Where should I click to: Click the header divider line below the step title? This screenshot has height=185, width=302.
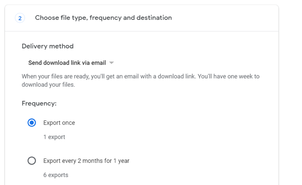tap(142, 31)
